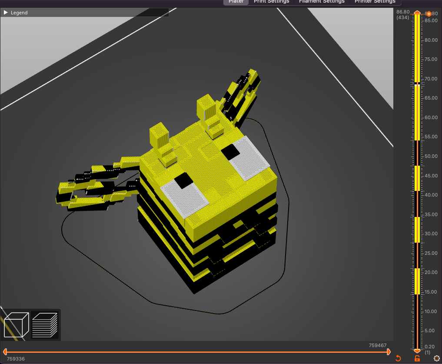Switch to the 3D editor cube view
The width and height of the screenshot is (442, 364).
tap(17, 325)
